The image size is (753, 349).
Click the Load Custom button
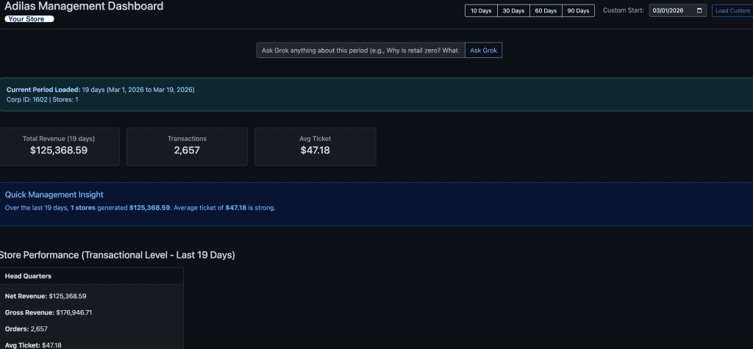(x=732, y=11)
